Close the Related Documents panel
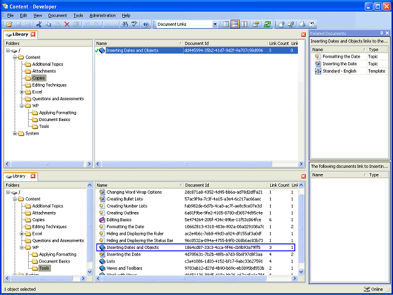Image resolution: width=393 pixels, height=295 pixels. [x=387, y=33]
